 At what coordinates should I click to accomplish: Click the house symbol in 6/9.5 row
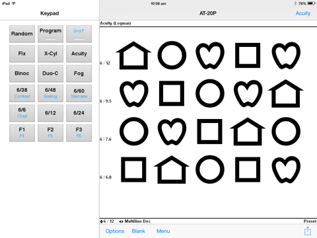[x=286, y=93]
